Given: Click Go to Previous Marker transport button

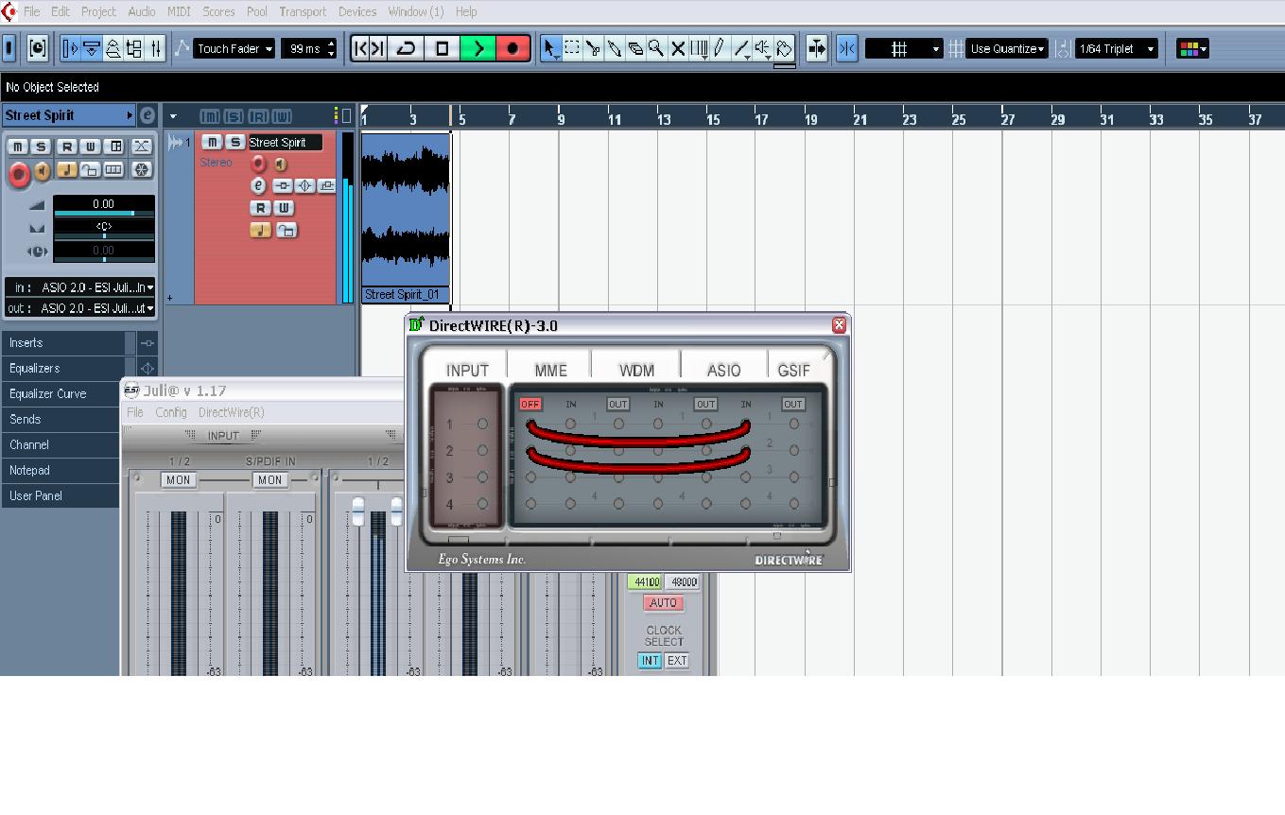Looking at the screenshot, I should [x=359, y=48].
